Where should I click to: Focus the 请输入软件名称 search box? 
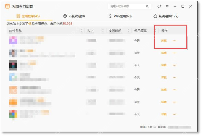130,6
